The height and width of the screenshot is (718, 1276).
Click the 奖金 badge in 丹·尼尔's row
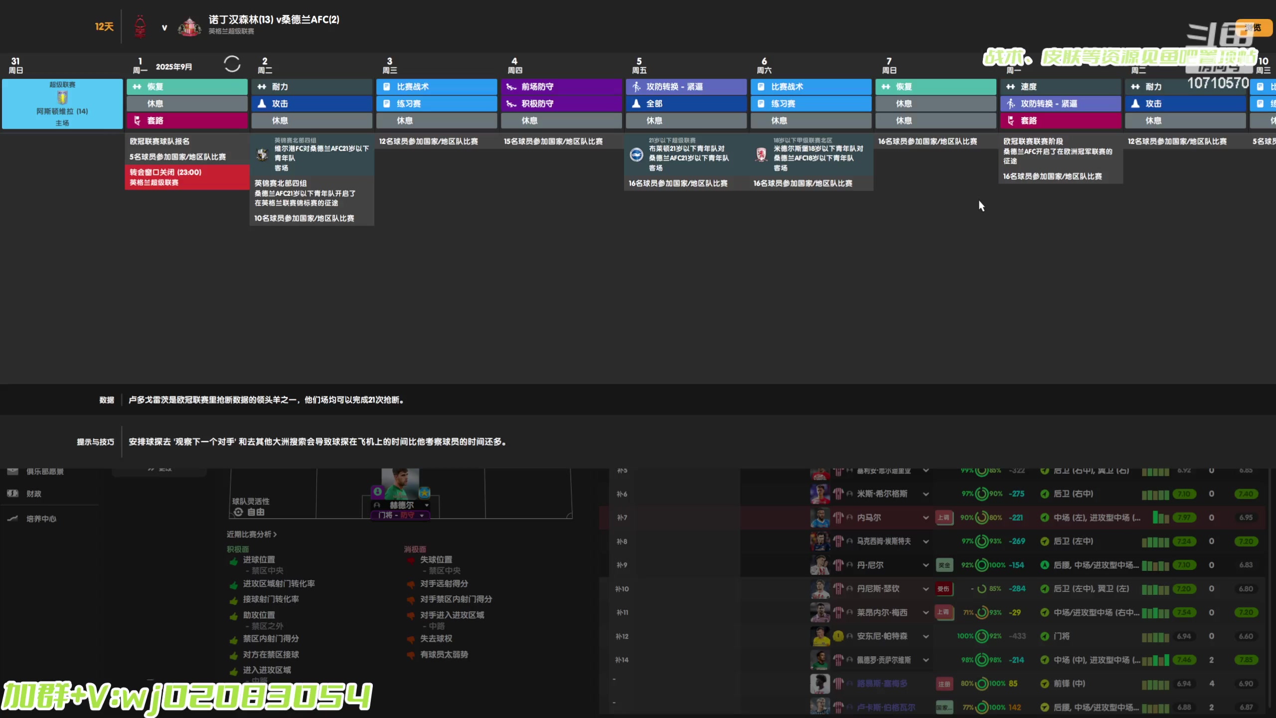pos(944,565)
